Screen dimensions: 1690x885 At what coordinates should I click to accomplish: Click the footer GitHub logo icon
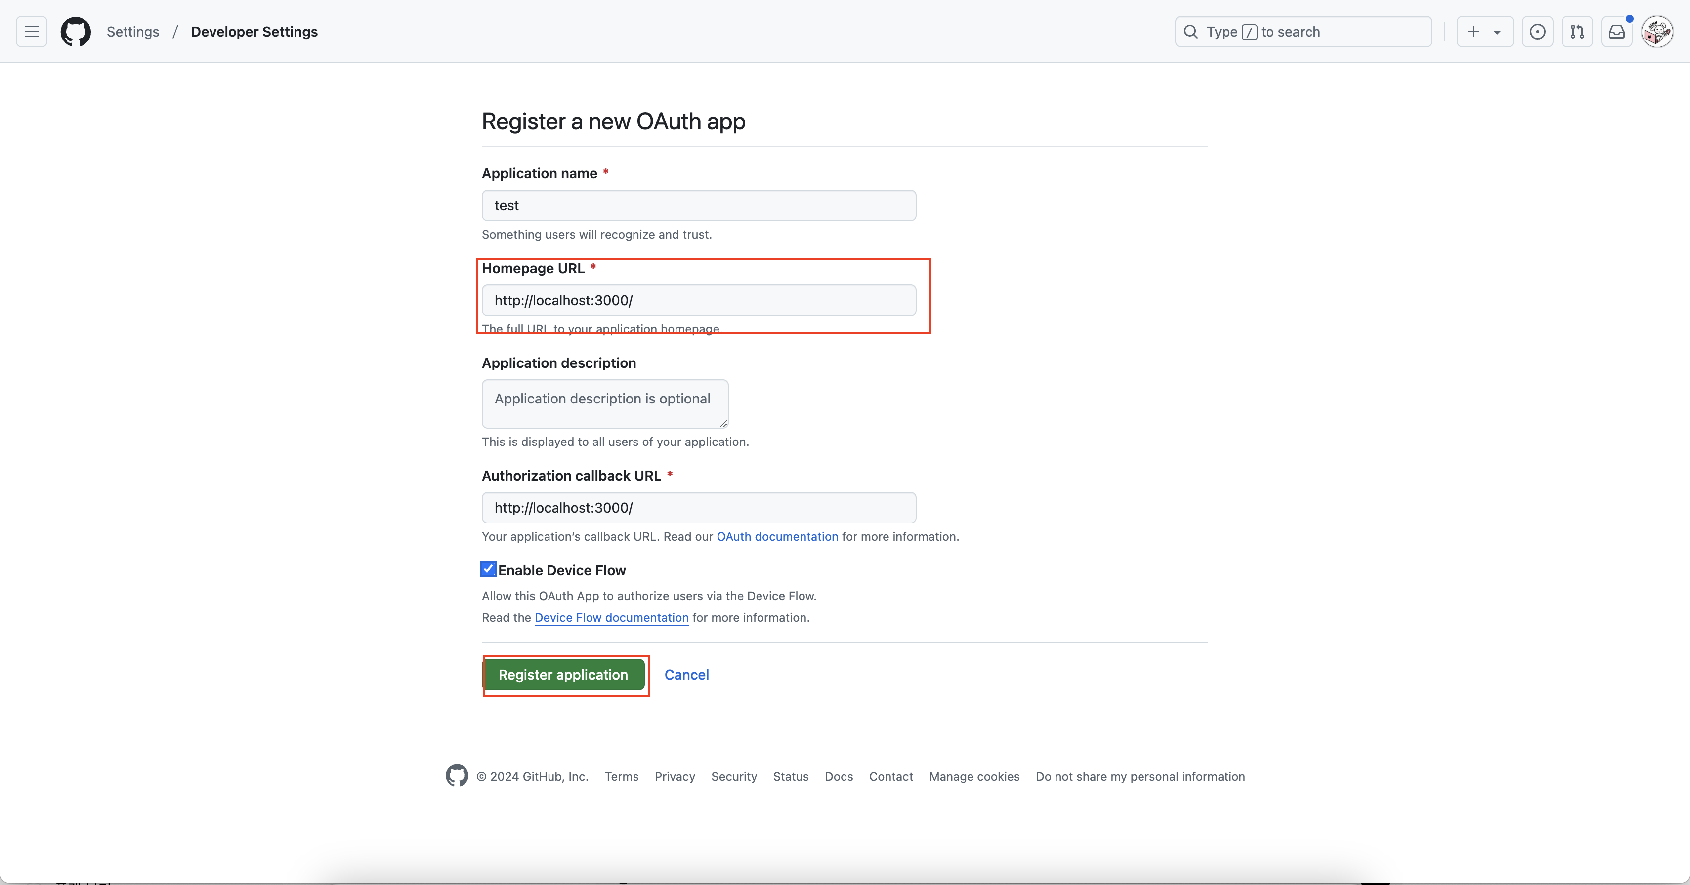(x=457, y=775)
